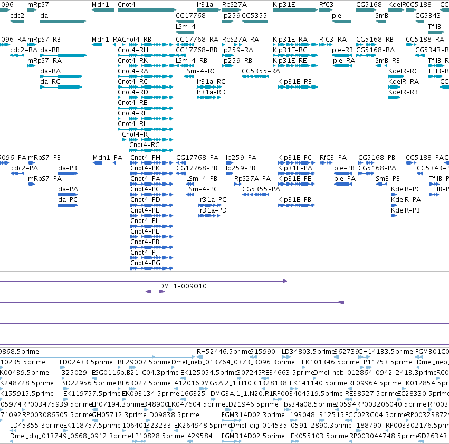Select the 'Cnot4-PL' protein label
Image resolution: width=449 pixels, height=444 pixels.
coord(145,231)
